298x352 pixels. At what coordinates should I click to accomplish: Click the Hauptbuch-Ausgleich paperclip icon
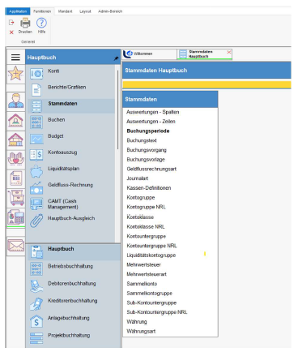[x=36, y=221]
